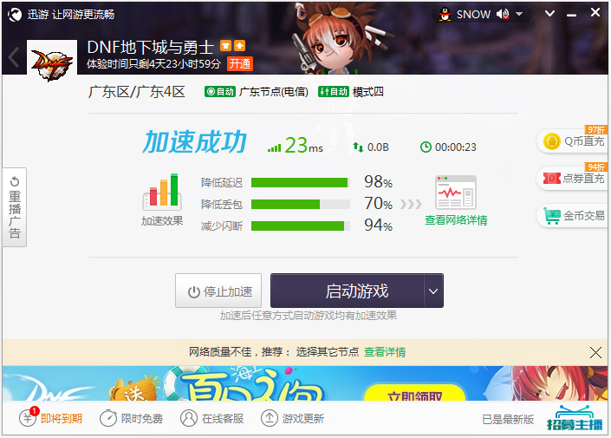Toggle the muted speaker sound icon
Viewport: 611px width, 438px height.
click(x=503, y=15)
